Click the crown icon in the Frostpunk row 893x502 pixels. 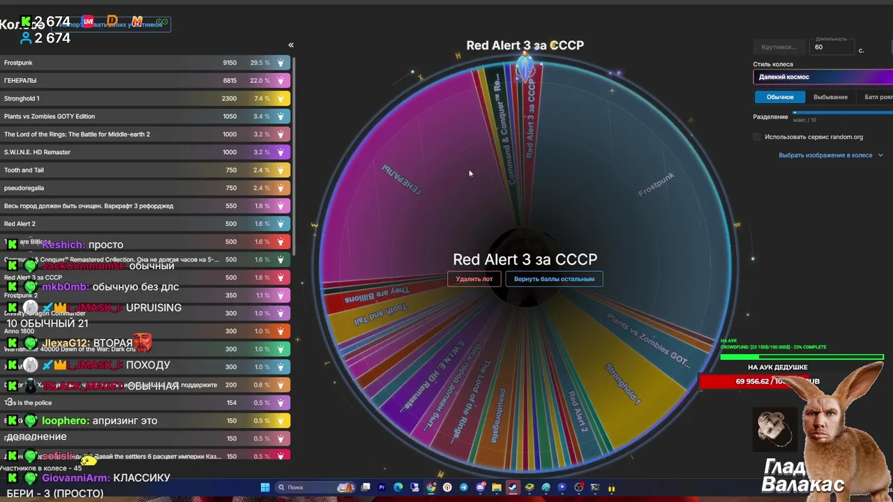tap(280, 63)
